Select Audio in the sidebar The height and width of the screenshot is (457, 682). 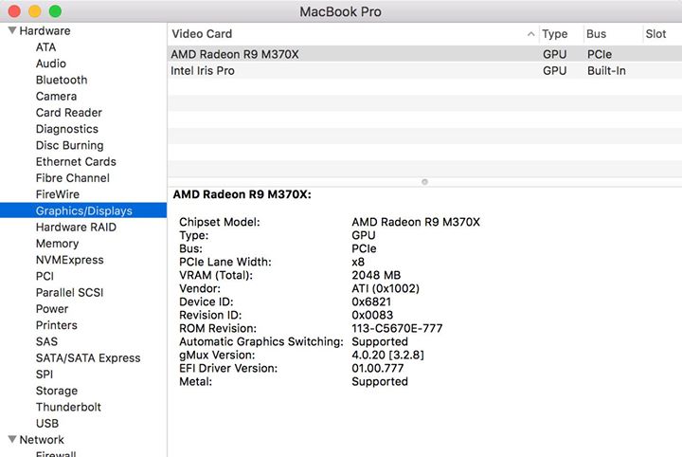point(51,64)
